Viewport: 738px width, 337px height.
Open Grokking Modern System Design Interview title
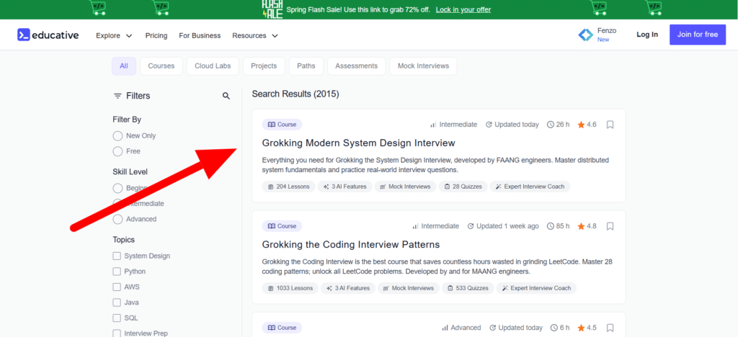click(359, 143)
